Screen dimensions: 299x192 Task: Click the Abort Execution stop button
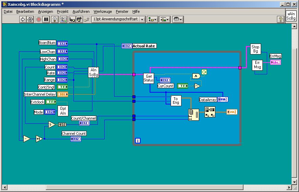click(39, 19)
